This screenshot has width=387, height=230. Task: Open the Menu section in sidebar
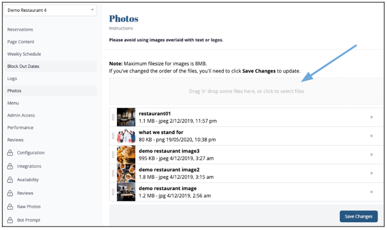click(13, 103)
